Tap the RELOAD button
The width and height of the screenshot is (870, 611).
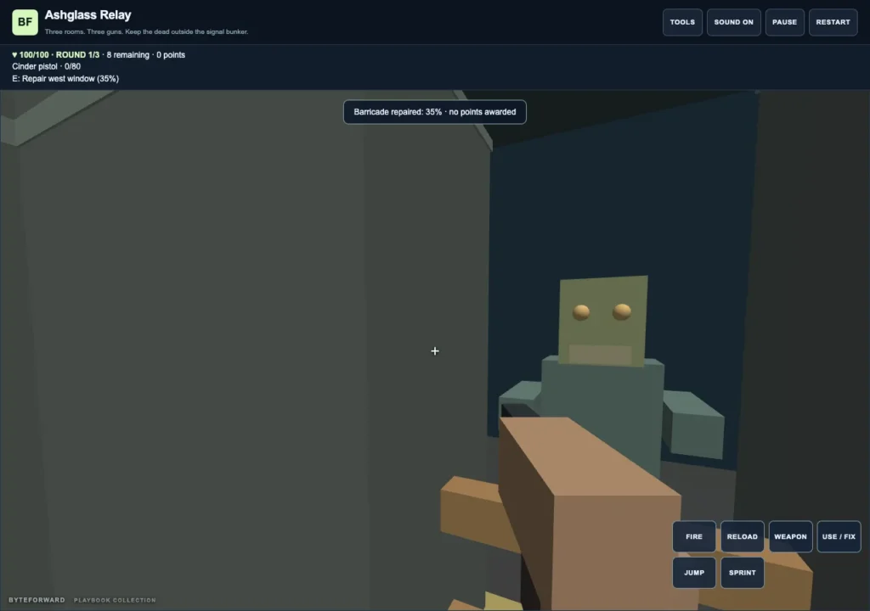click(743, 536)
